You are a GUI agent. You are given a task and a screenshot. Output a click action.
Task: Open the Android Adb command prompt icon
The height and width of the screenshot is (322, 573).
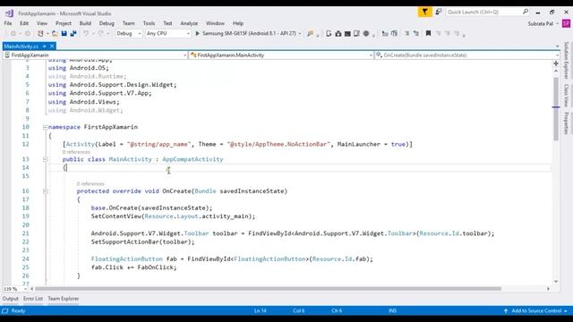coord(347,34)
